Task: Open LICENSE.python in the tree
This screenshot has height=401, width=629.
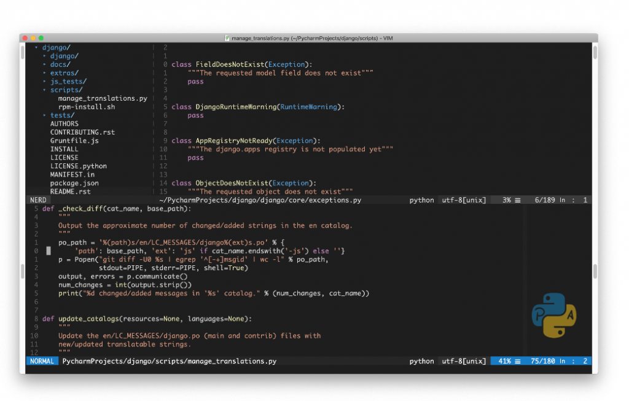Action: 78,166
